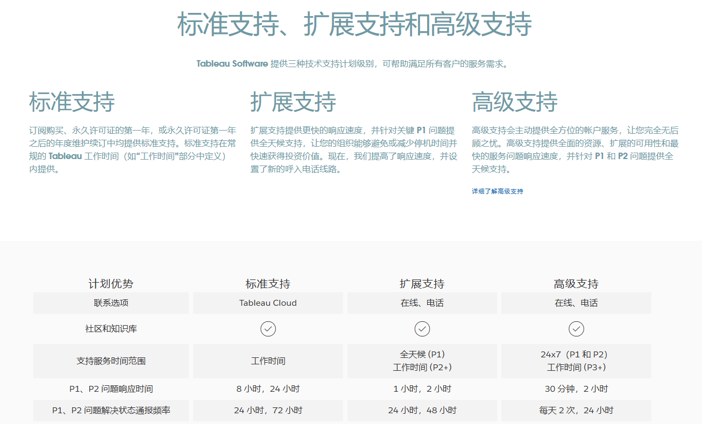
Task: Click the 标准支持 table column header
Action: click(x=268, y=284)
